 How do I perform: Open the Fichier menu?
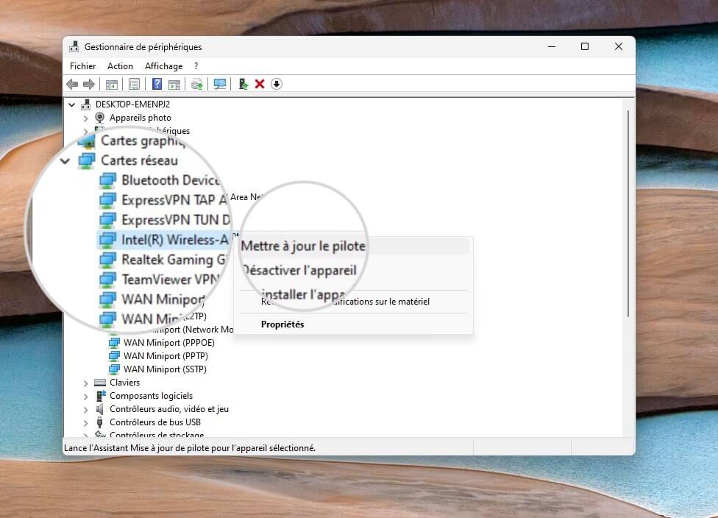pos(83,66)
